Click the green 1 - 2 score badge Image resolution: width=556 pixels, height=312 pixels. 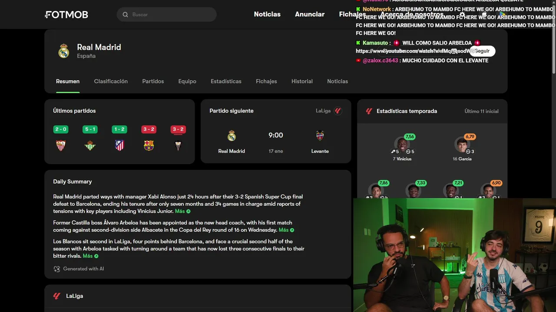click(x=119, y=129)
